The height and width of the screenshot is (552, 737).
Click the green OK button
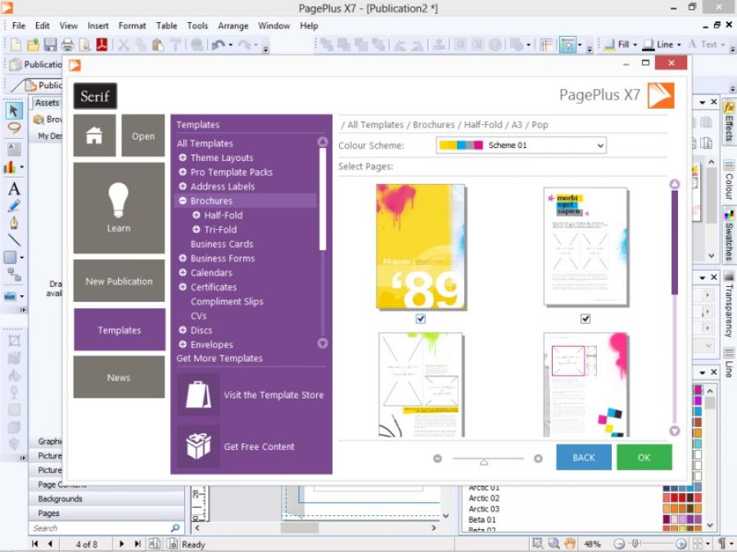tap(644, 457)
